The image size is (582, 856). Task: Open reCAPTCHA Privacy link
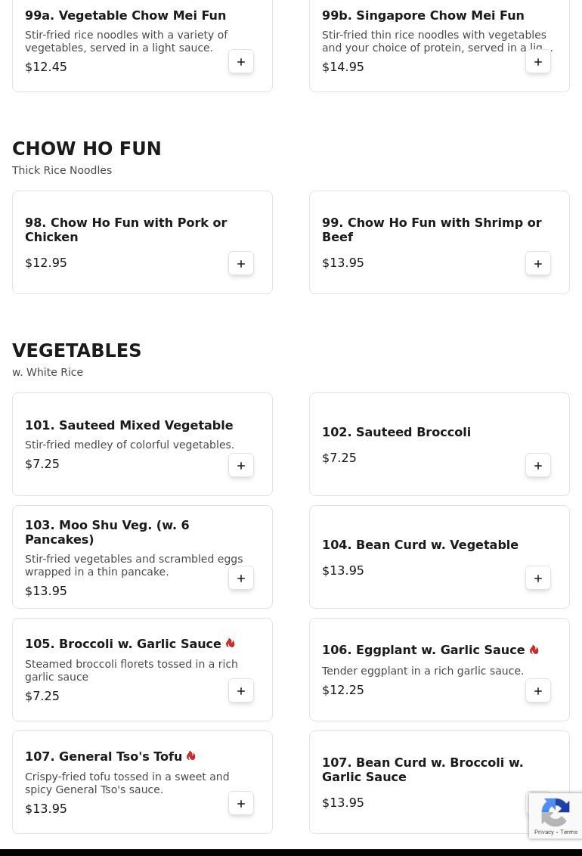click(543, 832)
